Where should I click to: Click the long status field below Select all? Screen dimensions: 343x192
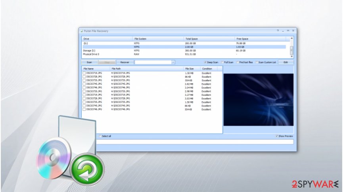tap(195, 142)
